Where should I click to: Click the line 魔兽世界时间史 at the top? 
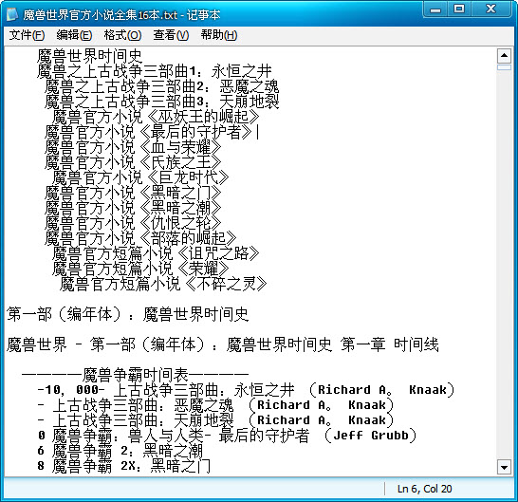tap(89, 56)
